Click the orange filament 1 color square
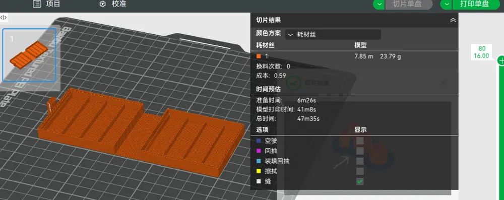The height and width of the screenshot is (200, 504). click(x=259, y=56)
